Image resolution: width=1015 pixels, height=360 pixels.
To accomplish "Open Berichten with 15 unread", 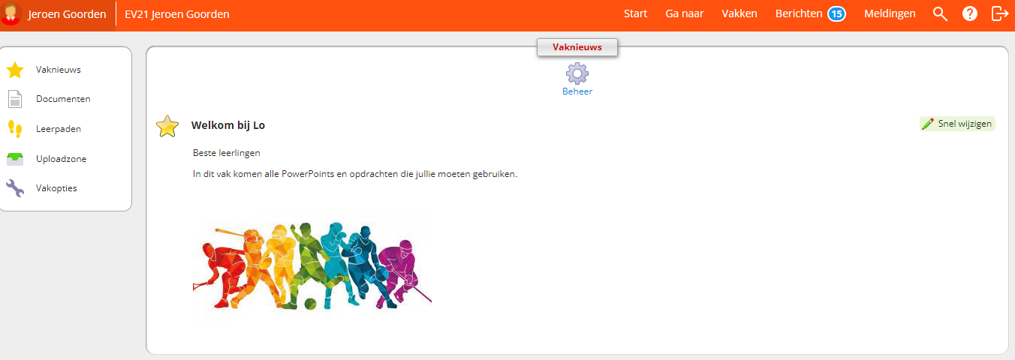I will 811,13.
